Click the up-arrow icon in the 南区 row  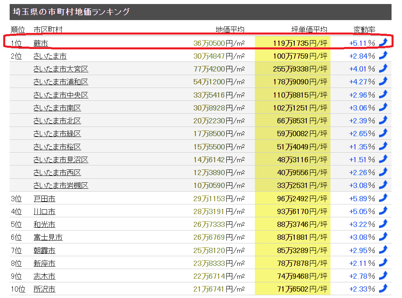383,107
